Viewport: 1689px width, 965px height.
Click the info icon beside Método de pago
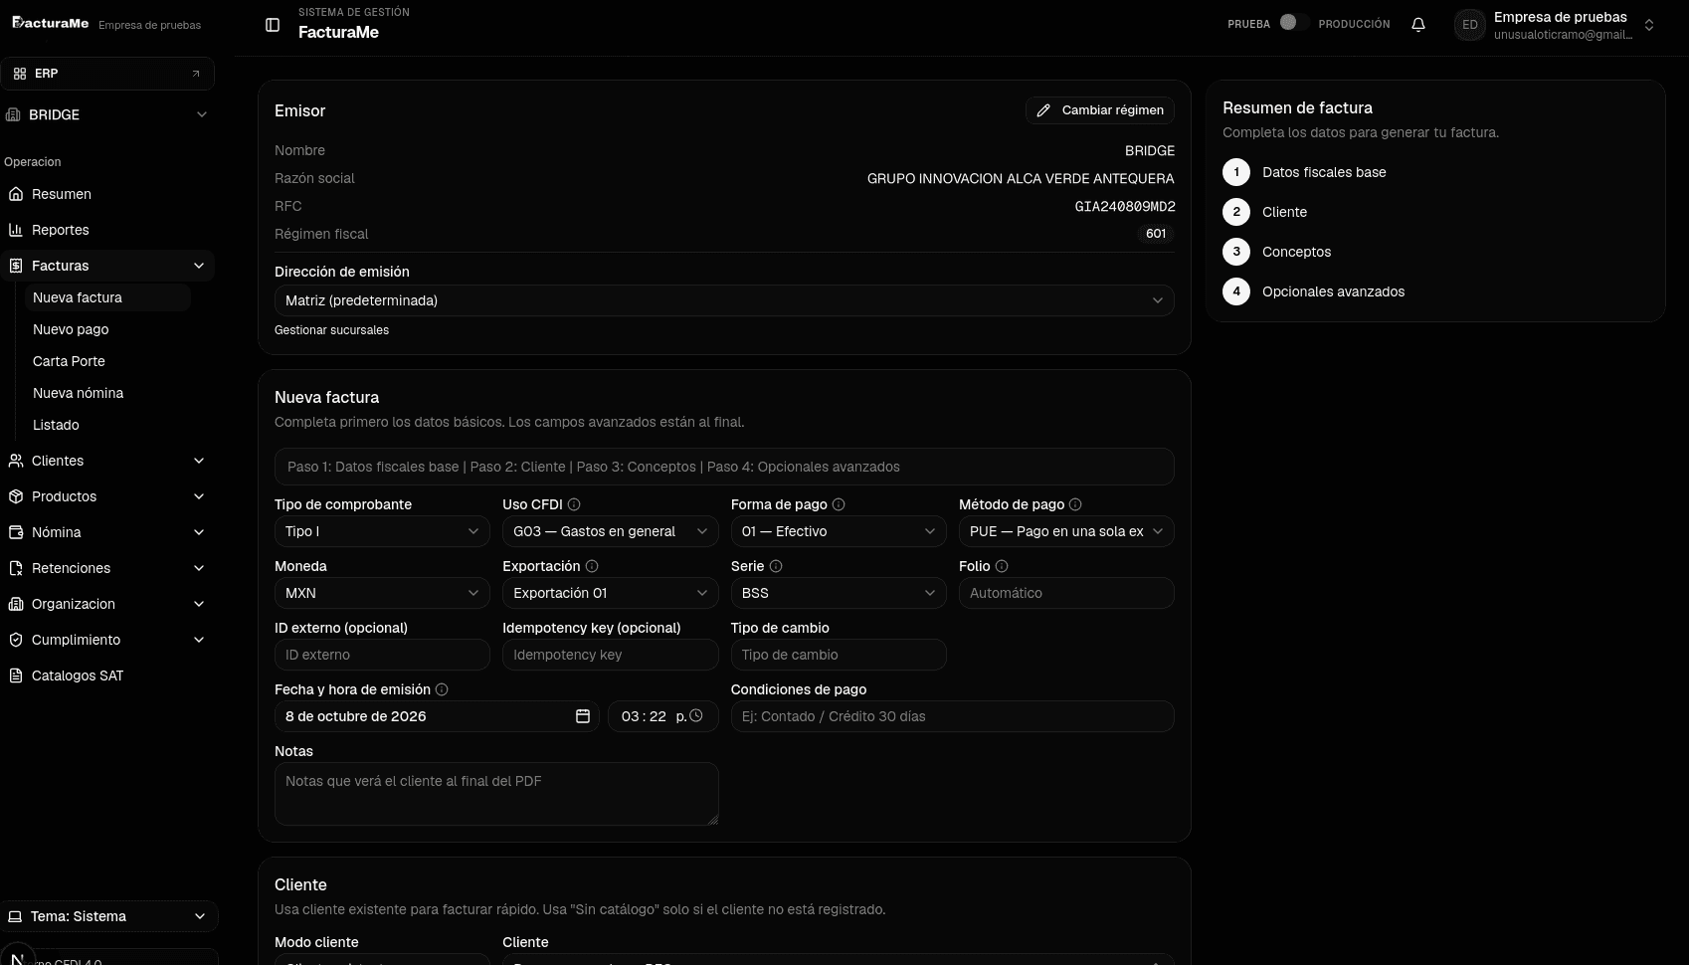point(1075,504)
